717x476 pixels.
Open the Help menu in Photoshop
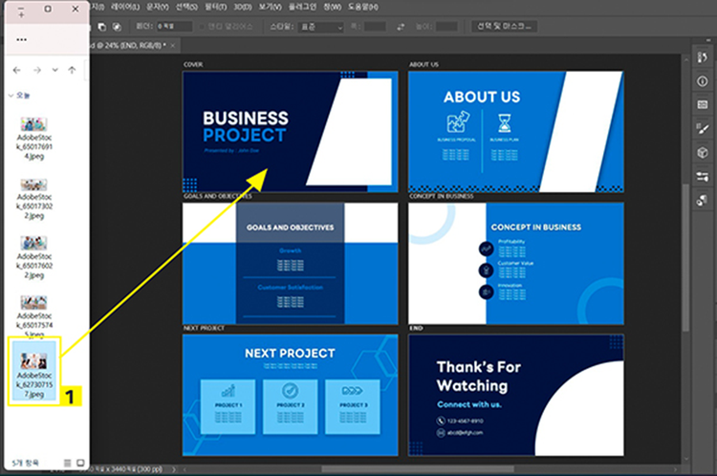363,7
